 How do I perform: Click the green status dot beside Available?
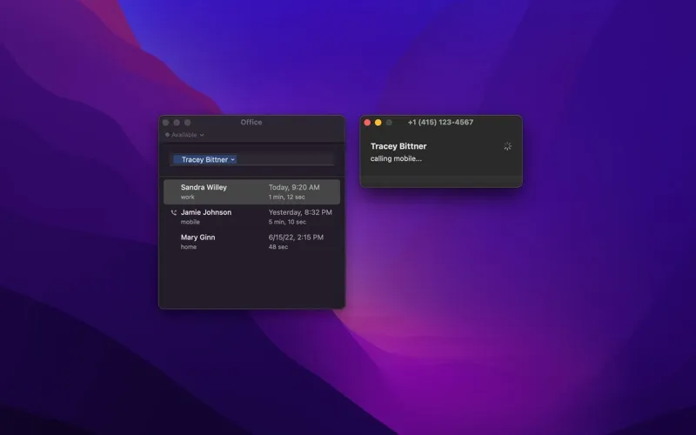click(167, 135)
